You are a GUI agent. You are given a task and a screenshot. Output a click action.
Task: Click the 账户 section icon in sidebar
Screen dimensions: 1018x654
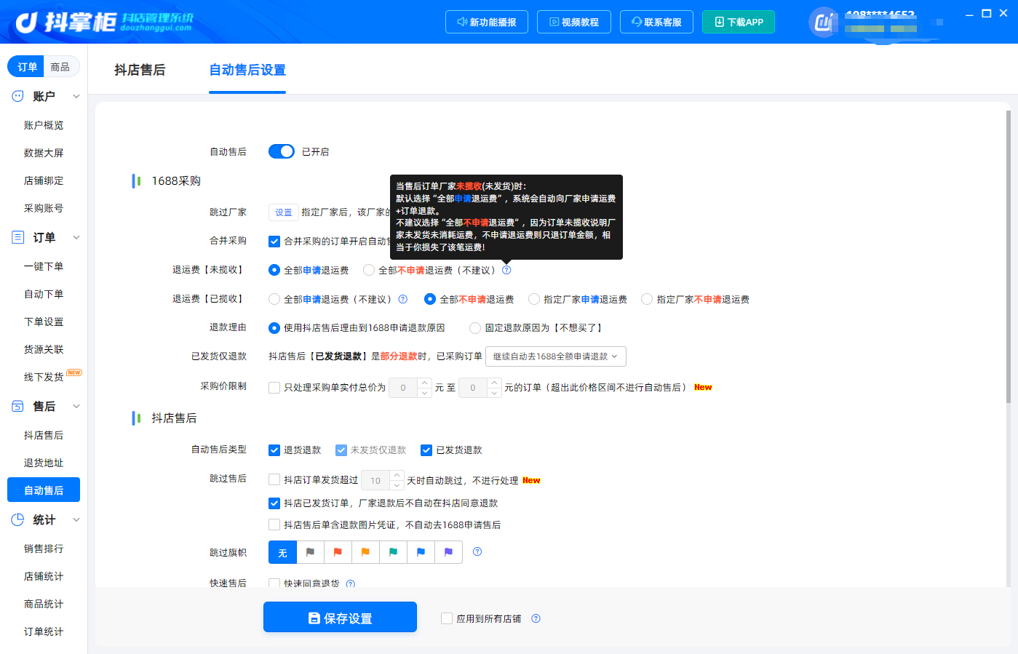[x=17, y=96]
